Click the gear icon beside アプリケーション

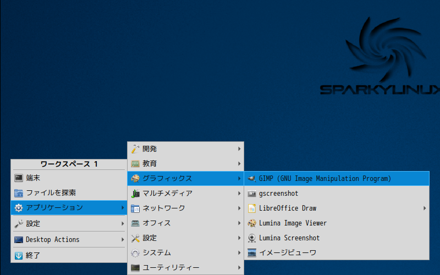[x=19, y=208]
